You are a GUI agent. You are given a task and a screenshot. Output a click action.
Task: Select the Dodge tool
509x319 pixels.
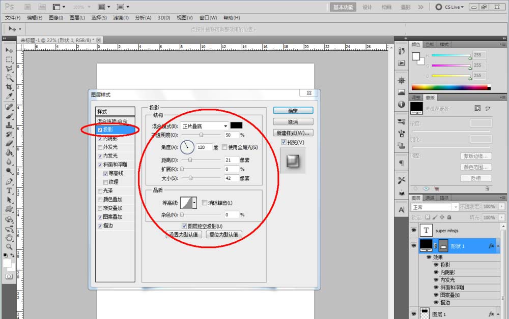point(9,171)
